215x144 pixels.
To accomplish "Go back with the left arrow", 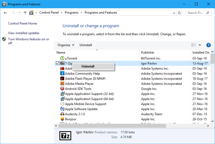I will pos(5,13).
